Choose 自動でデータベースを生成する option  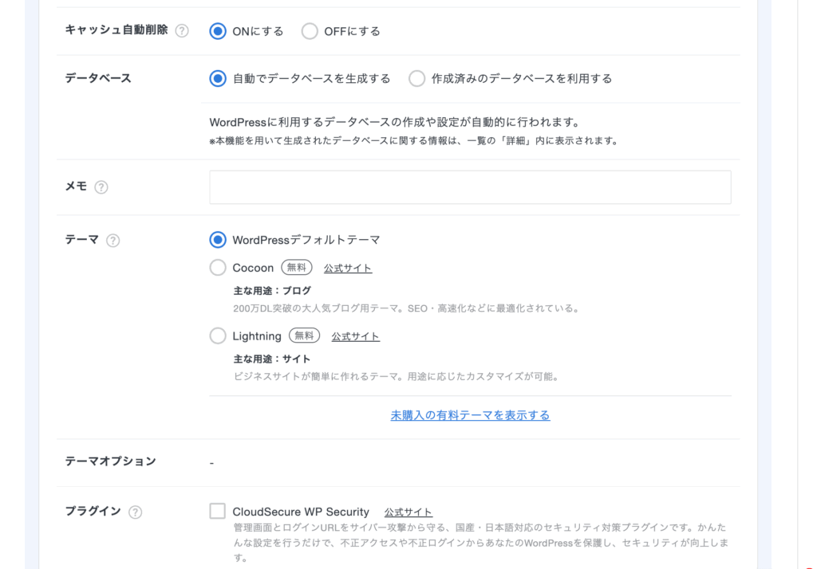pyautogui.click(x=218, y=78)
